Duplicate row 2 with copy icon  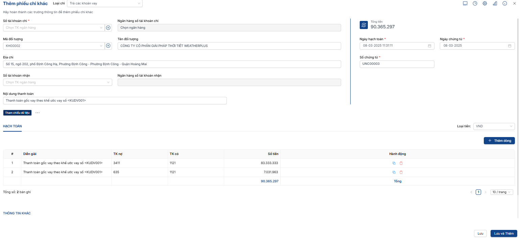[394, 172]
